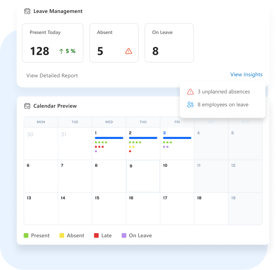Click the Leave Management calendar icon
The width and height of the screenshot is (278, 270).
tap(28, 11)
